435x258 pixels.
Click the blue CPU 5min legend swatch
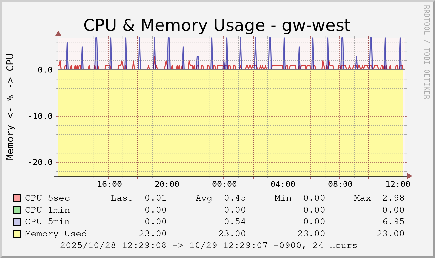click(17, 222)
